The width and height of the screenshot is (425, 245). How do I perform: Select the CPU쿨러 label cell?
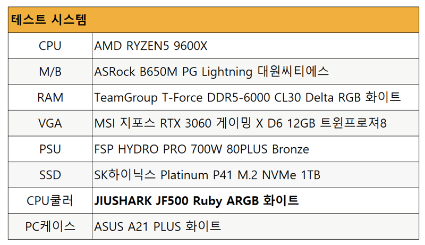pyautogui.click(x=50, y=201)
